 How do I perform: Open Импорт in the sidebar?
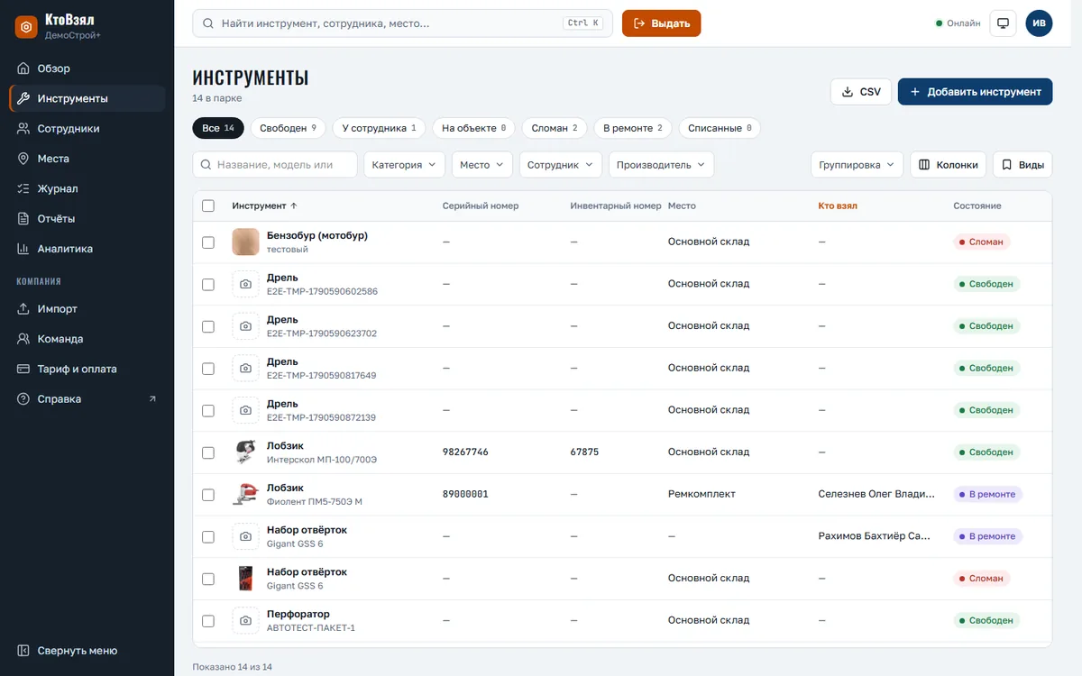point(87,309)
